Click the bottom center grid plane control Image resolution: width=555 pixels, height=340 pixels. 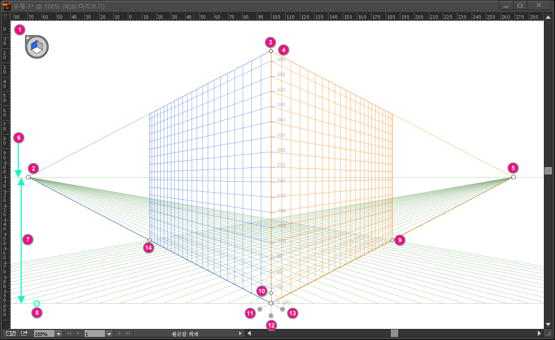pyautogui.click(x=271, y=316)
